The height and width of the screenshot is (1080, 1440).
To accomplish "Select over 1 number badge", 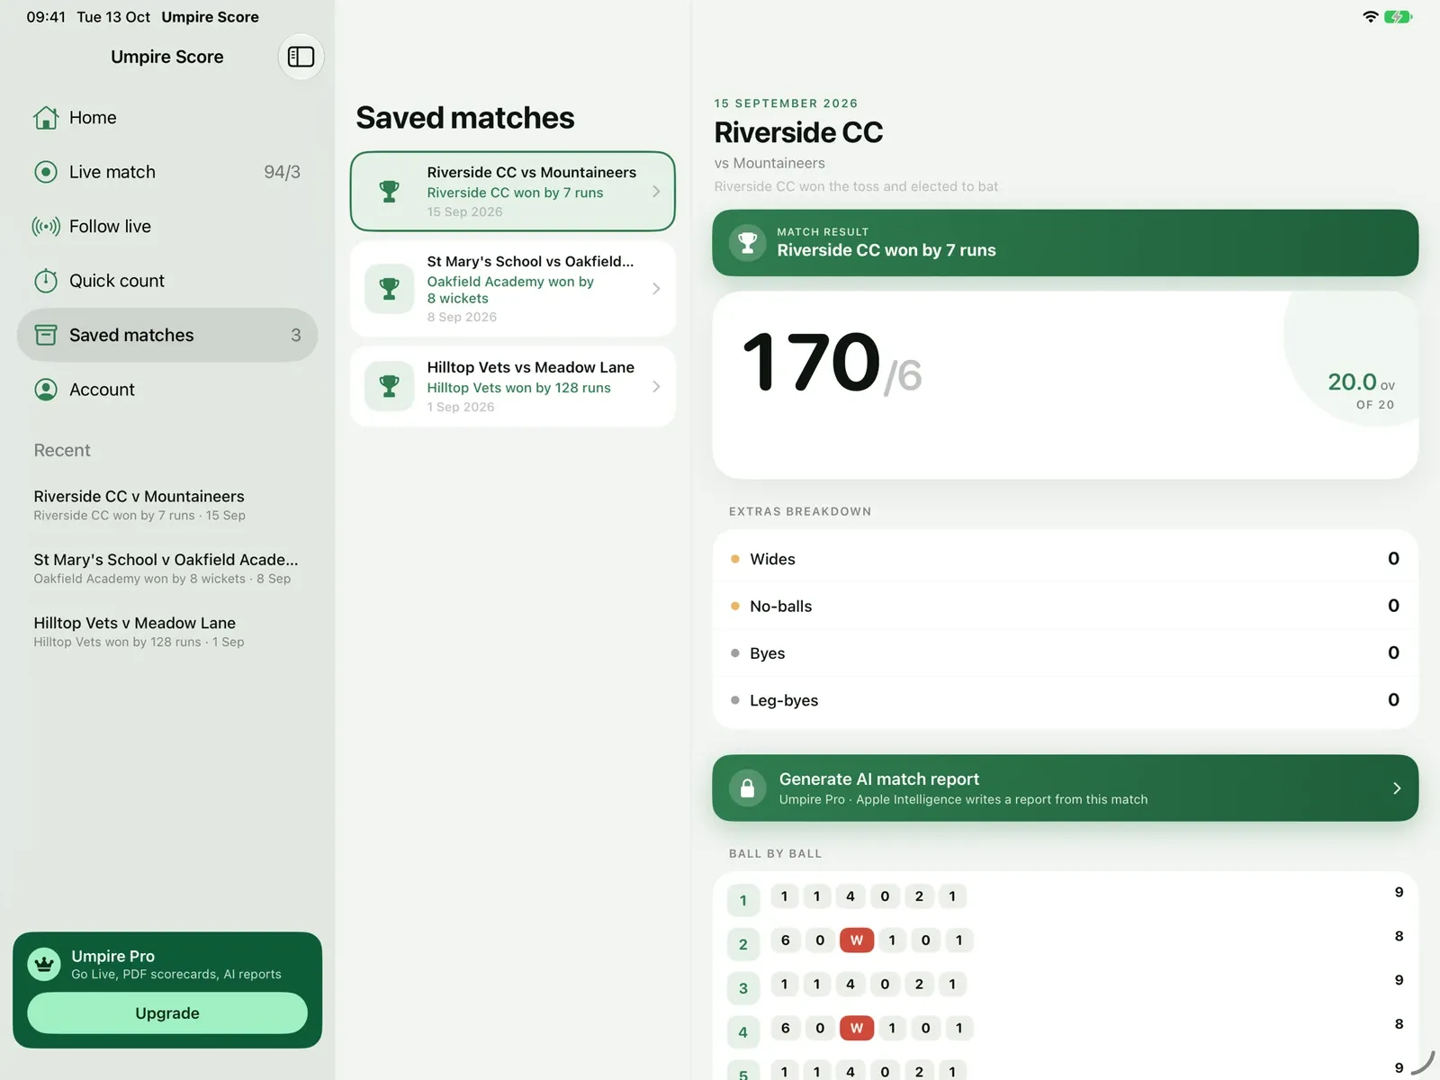I will point(743,900).
